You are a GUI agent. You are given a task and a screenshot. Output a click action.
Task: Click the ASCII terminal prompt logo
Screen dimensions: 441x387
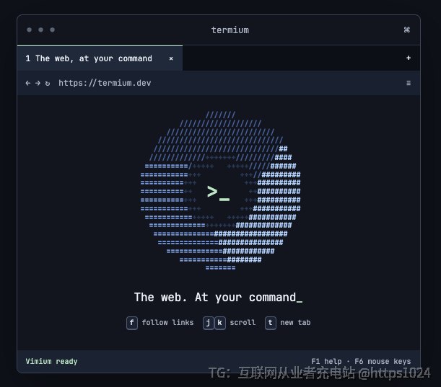(221, 191)
